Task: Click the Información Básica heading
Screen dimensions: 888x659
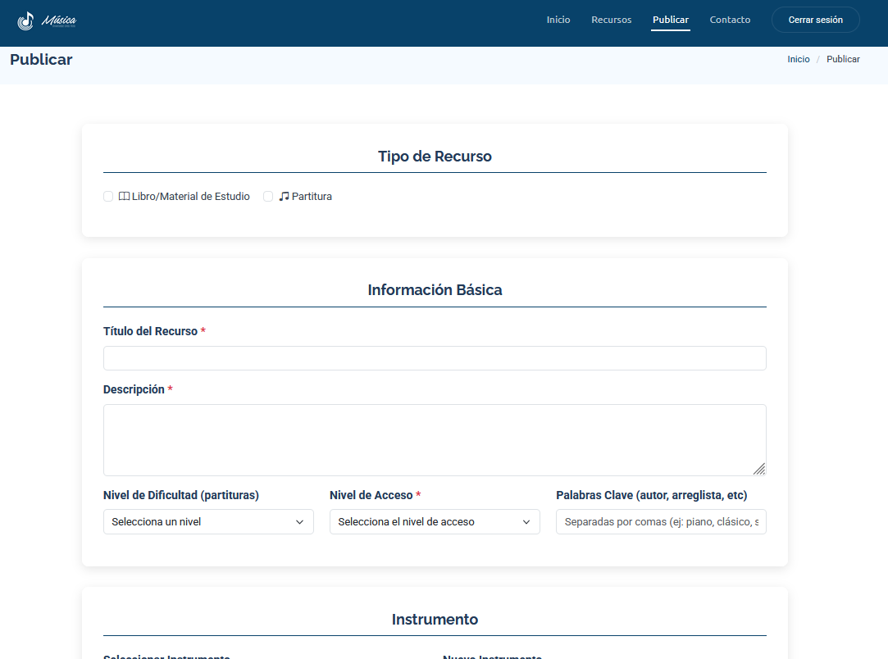Action: coord(435,290)
